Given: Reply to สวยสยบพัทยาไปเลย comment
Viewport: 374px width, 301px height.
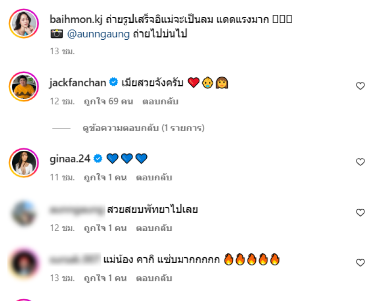Looking at the screenshot, I should click(x=154, y=228).
